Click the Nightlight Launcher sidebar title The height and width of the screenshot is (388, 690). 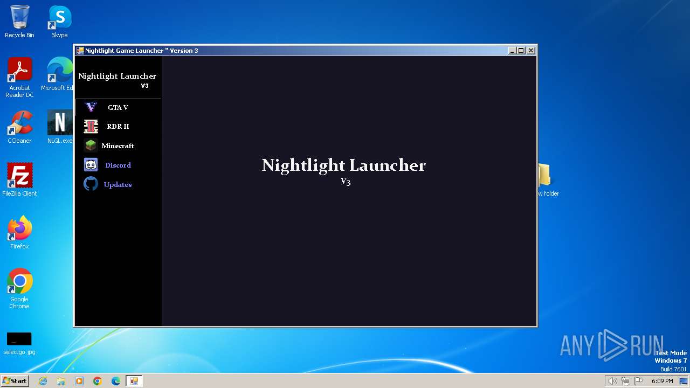(x=117, y=76)
